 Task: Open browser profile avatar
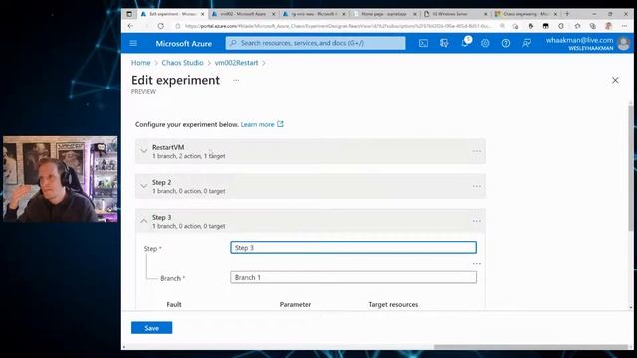pyautogui.click(x=608, y=26)
